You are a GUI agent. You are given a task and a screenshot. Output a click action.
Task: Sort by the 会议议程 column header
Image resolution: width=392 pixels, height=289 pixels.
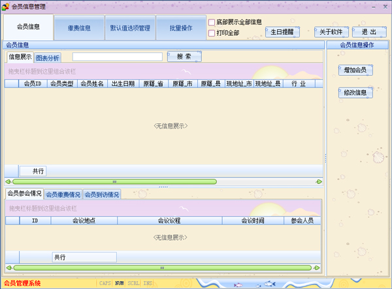point(169,221)
